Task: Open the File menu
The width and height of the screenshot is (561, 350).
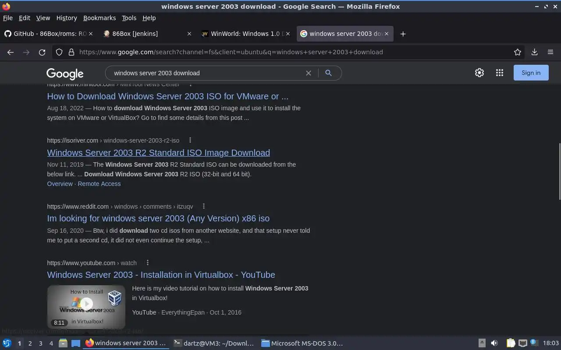Action: click(x=8, y=18)
